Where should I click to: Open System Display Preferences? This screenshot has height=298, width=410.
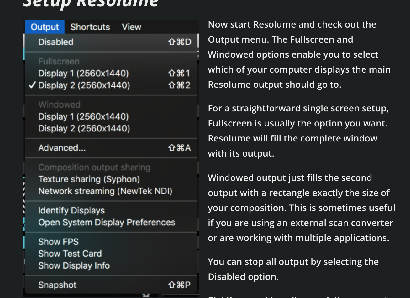point(107,223)
